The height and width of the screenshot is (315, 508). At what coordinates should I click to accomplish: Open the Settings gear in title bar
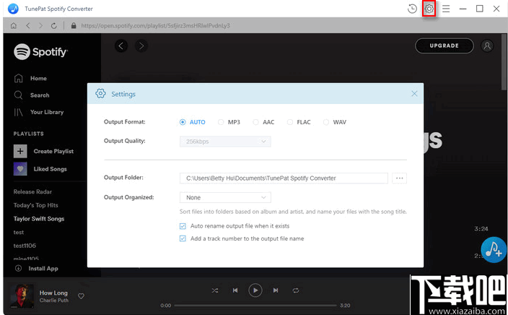coord(429,9)
